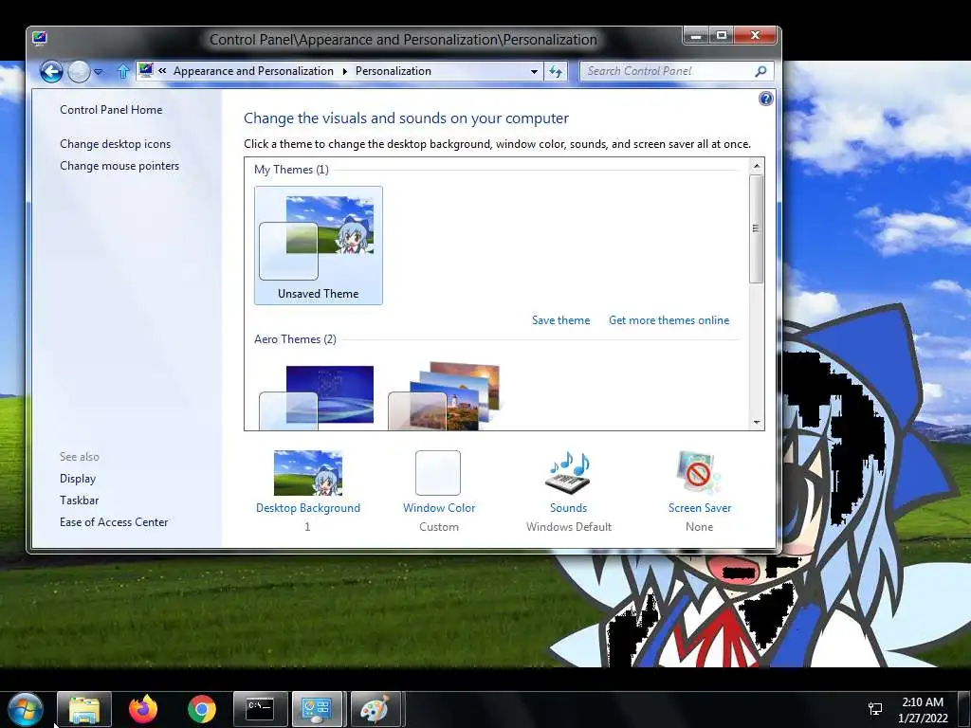Click Save theme link
This screenshot has height=728, width=971.
(561, 320)
